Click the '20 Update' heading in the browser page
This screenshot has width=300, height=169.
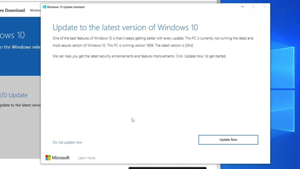tap(14, 95)
